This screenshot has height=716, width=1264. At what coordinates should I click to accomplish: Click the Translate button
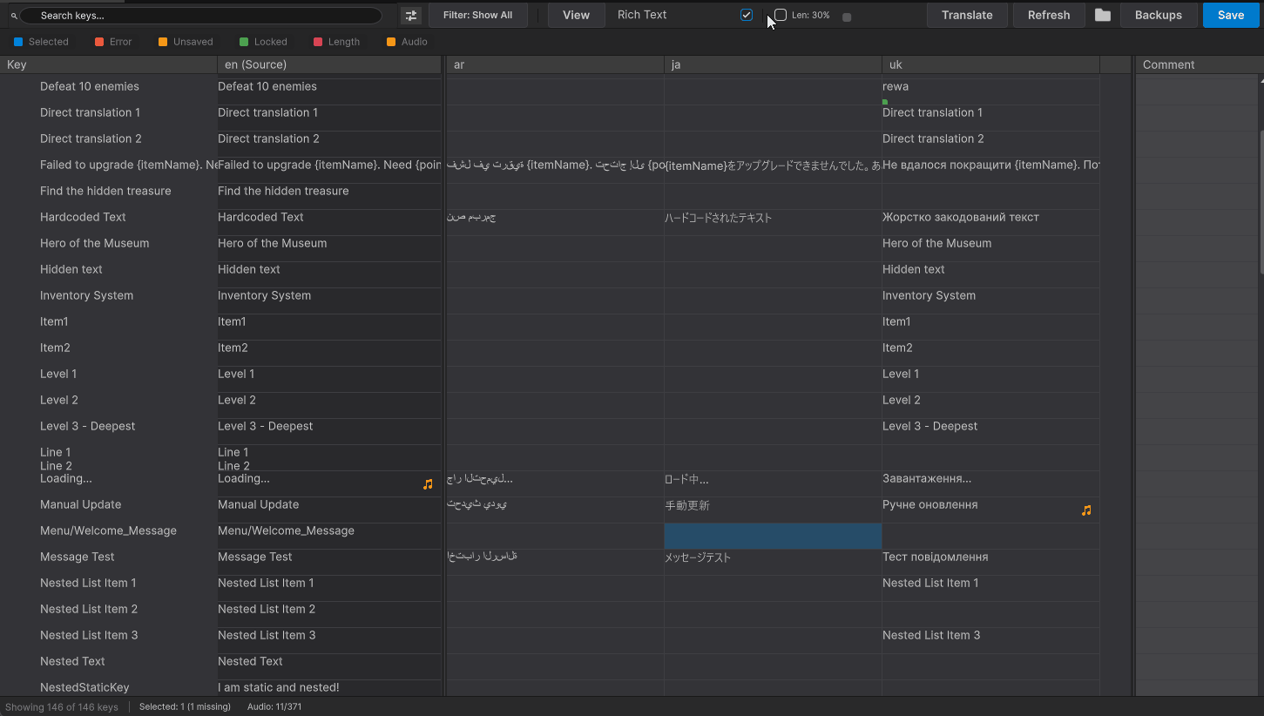pyautogui.click(x=967, y=15)
